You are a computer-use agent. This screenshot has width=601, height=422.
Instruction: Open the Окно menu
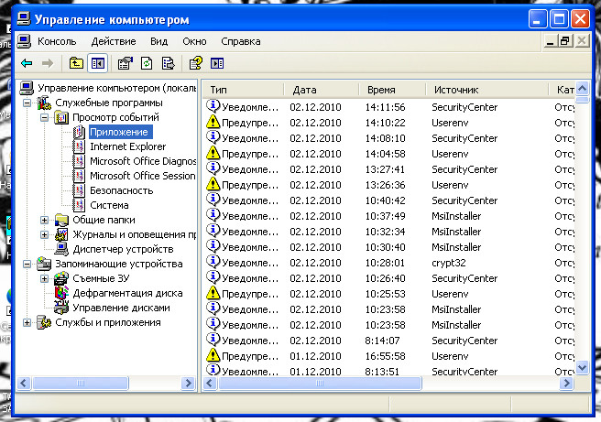click(194, 41)
